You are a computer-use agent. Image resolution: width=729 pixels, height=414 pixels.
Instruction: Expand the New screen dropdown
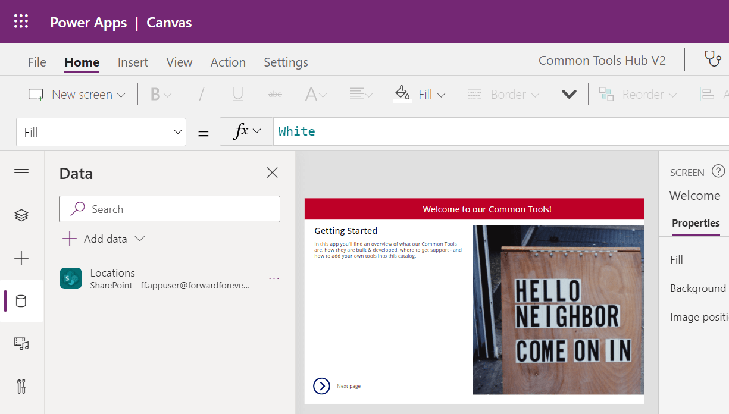(x=77, y=95)
